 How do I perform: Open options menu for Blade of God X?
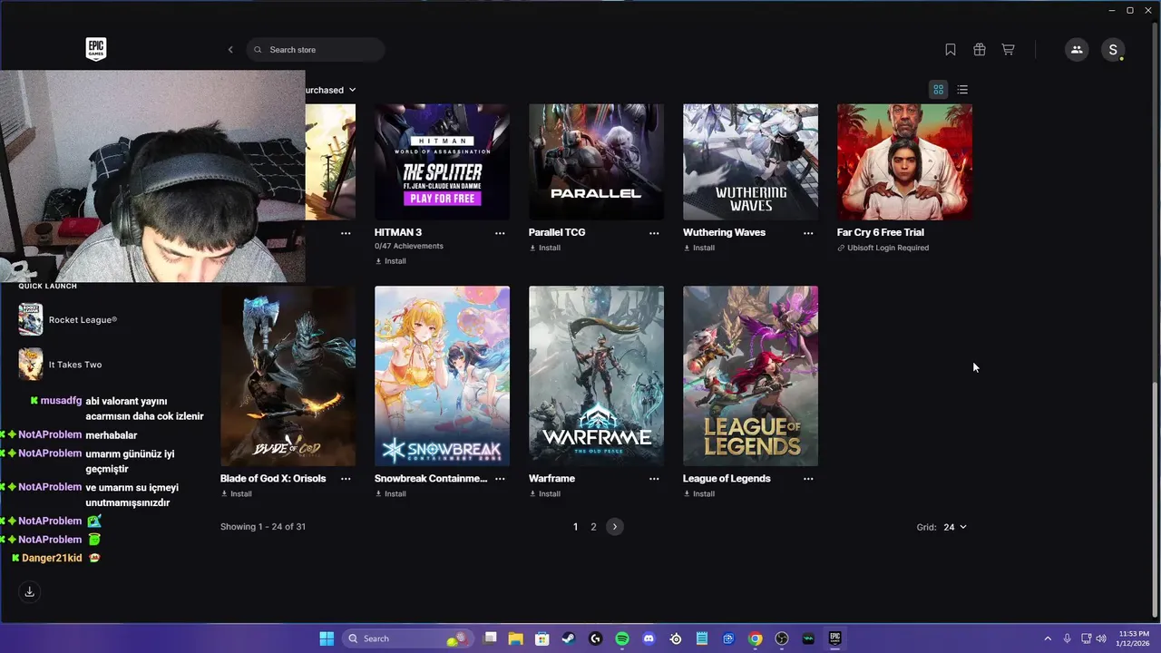click(346, 479)
